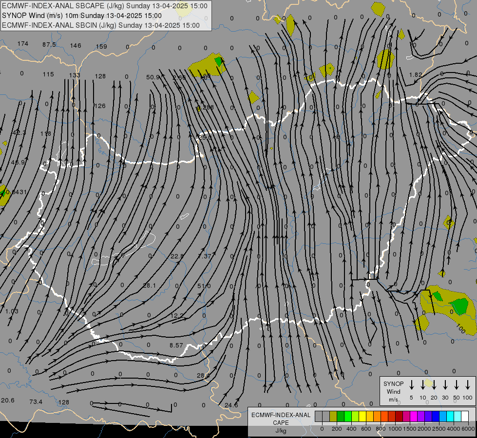Click the 2000 tick label in CAPE legend
The width and height of the screenshot is (477, 438).
pos(424,429)
